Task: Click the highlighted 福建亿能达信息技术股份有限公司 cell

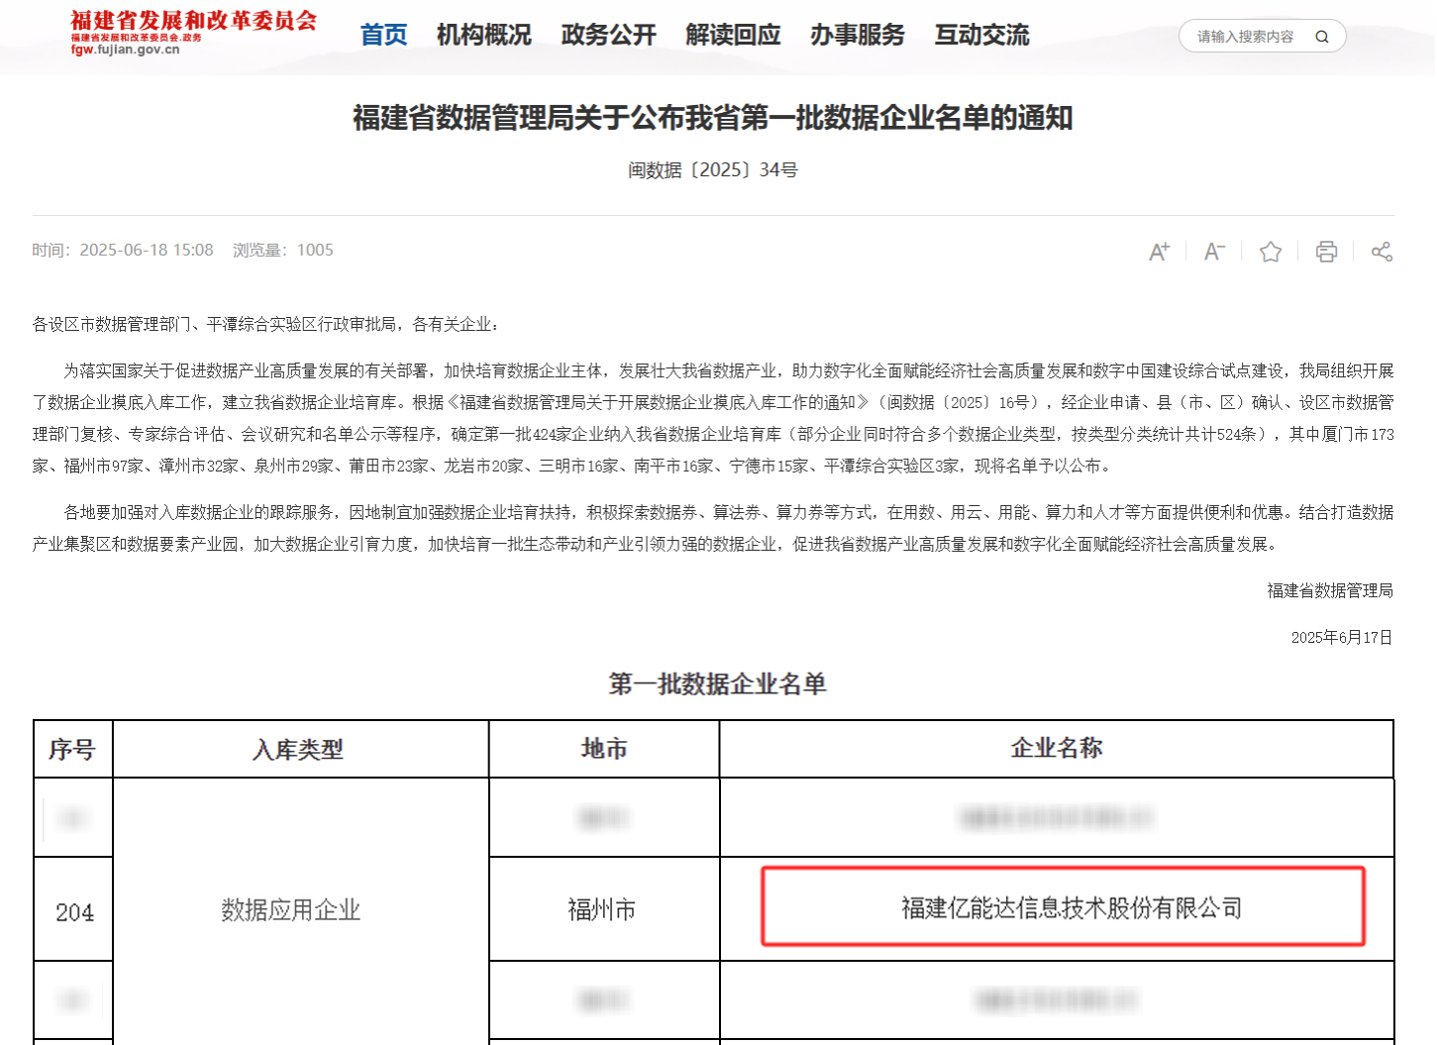Action: tap(1063, 907)
